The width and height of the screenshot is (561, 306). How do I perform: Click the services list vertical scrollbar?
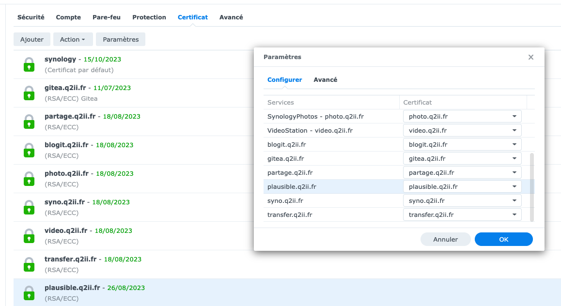point(532,186)
